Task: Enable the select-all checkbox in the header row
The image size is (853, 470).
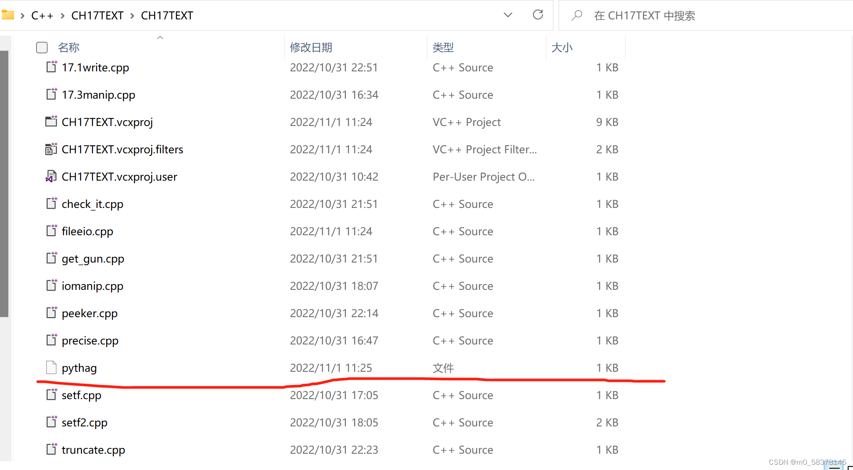Action: (41, 47)
